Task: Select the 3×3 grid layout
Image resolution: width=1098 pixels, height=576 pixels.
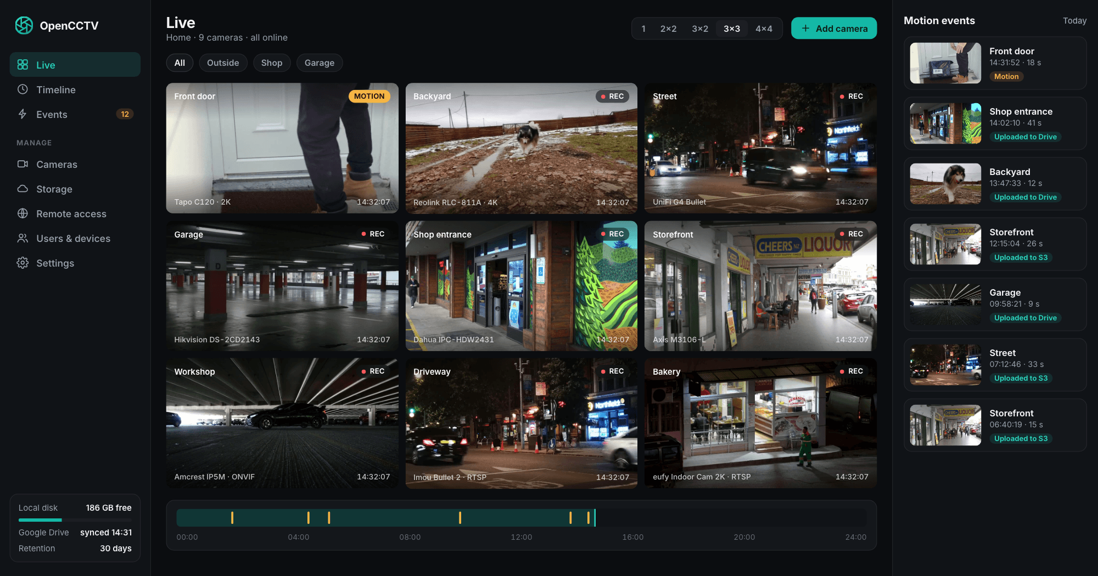Action: point(732,29)
